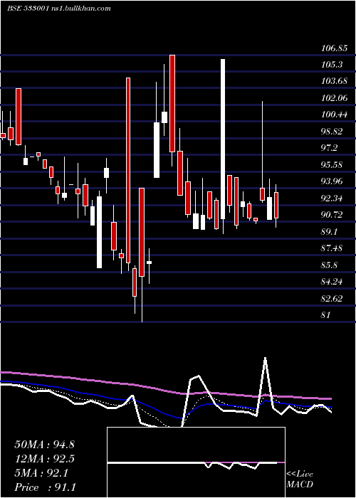The image size is (356, 498).
Task: Click the <<Live MACD label
Action: [x=300, y=479]
